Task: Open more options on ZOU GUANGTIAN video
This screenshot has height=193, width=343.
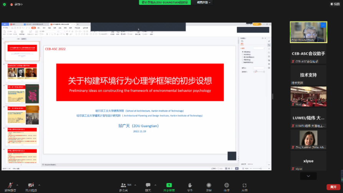Action: click(x=323, y=25)
